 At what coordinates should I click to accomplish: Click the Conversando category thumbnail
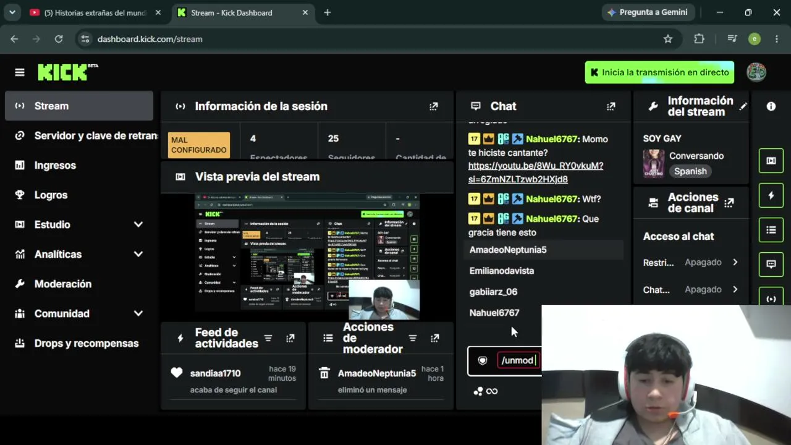[654, 163]
